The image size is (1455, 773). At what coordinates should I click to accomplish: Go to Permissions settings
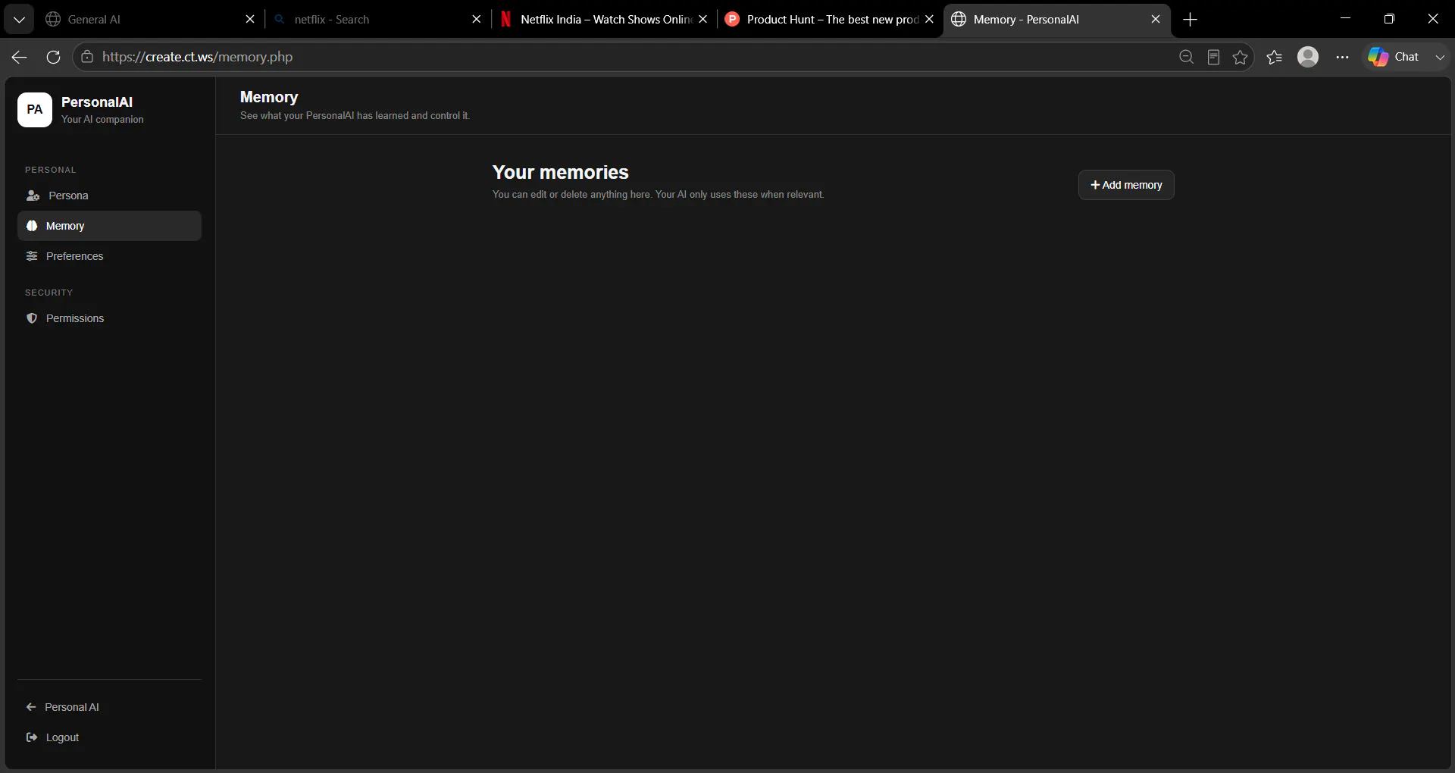pos(109,318)
